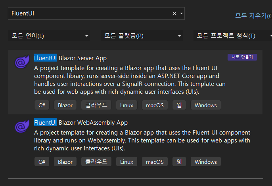
Task: Click the Blazor icon of WebAssembly App template
Action: (22, 126)
